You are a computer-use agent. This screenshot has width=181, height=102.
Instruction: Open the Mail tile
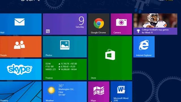[x=21, y=24]
